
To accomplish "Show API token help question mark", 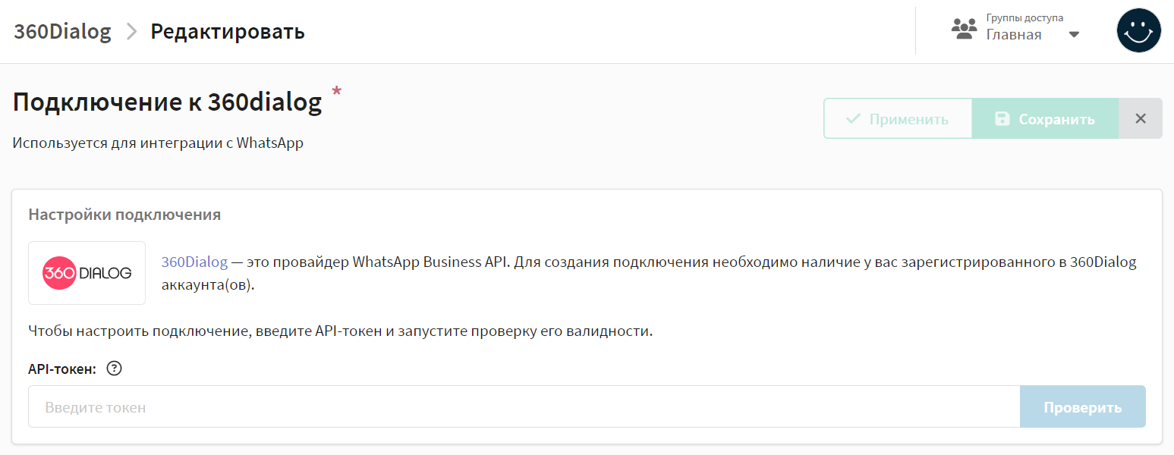I will click(114, 369).
